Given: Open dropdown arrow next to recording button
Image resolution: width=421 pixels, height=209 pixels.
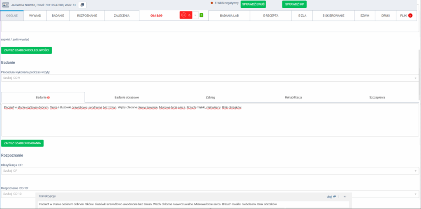Looking at the screenshot, I should pyautogui.click(x=195, y=15).
